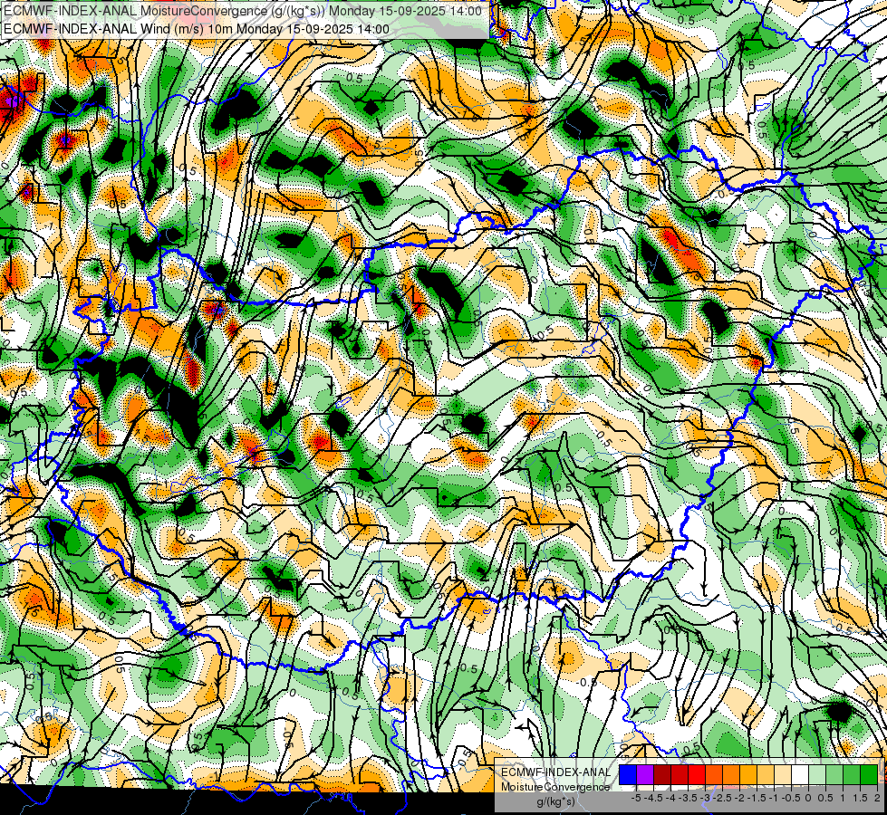Viewport: 887px width, 815px height.
Task: Click the legend tick label '2'
Action: point(877,798)
